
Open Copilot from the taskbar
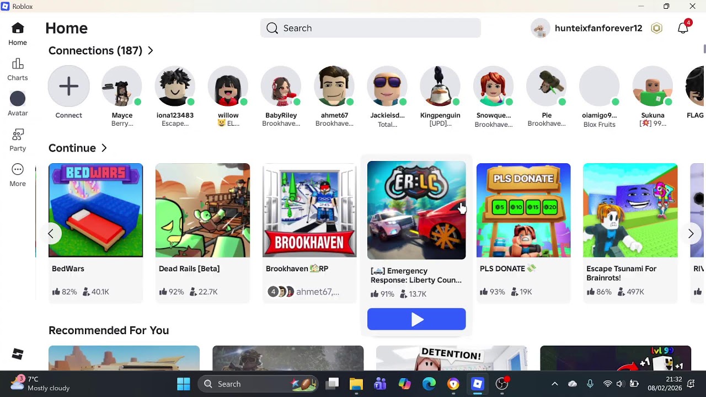pos(404,384)
